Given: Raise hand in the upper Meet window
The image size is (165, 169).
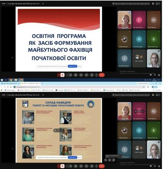Looking at the screenshot, I should pyautogui.click(x=92, y=75).
